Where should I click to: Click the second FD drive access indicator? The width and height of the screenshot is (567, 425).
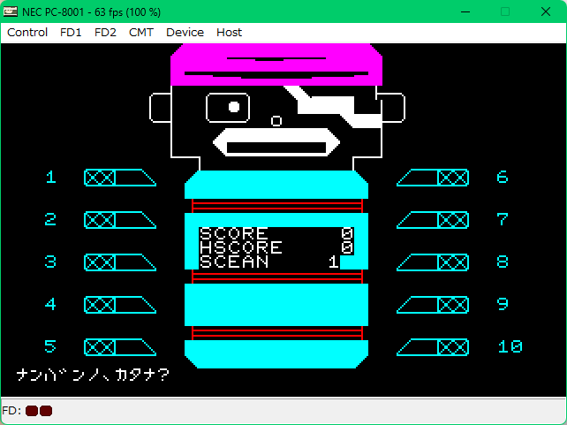pyautogui.click(x=46, y=411)
